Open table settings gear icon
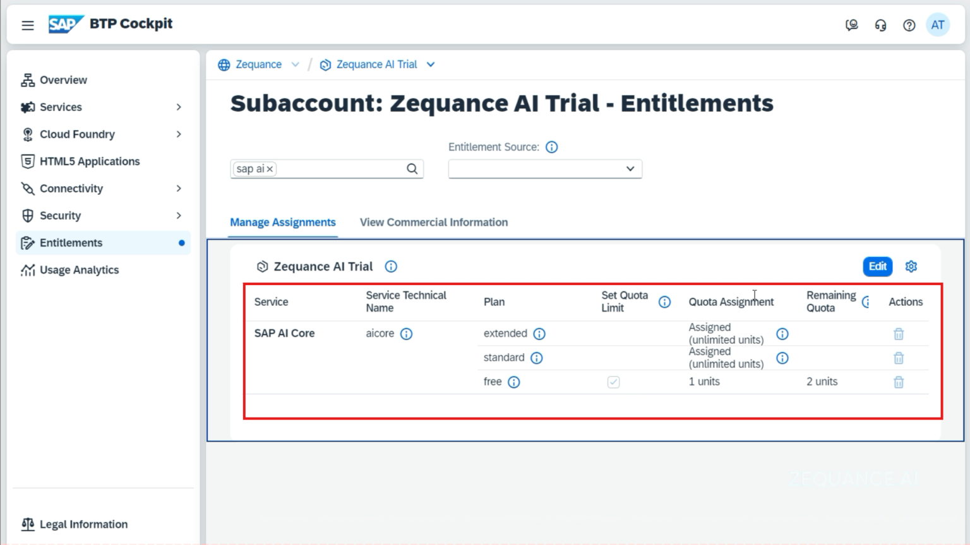This screenshot has width=970, height=545. (911, 266)
